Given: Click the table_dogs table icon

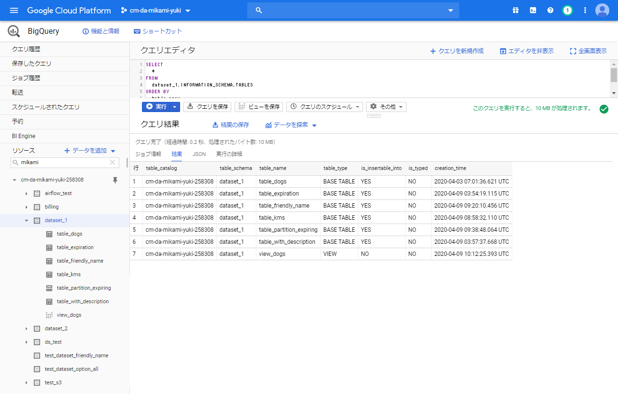Looking at the screenshot, I should click(49, 233).
